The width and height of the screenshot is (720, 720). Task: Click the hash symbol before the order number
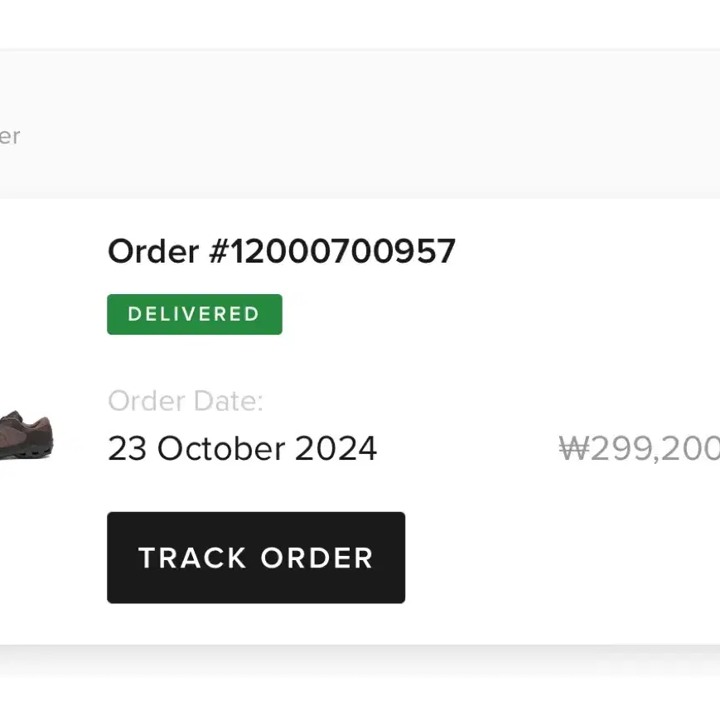219,251
